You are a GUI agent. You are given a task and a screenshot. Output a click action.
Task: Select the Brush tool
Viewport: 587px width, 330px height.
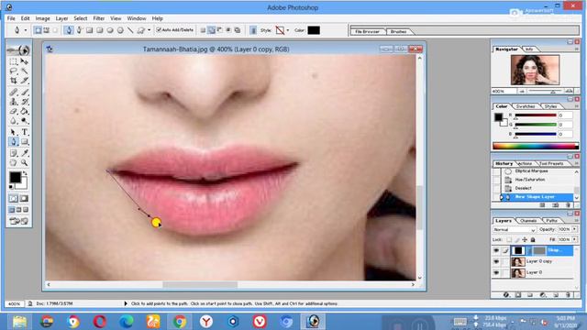(25, 92)
